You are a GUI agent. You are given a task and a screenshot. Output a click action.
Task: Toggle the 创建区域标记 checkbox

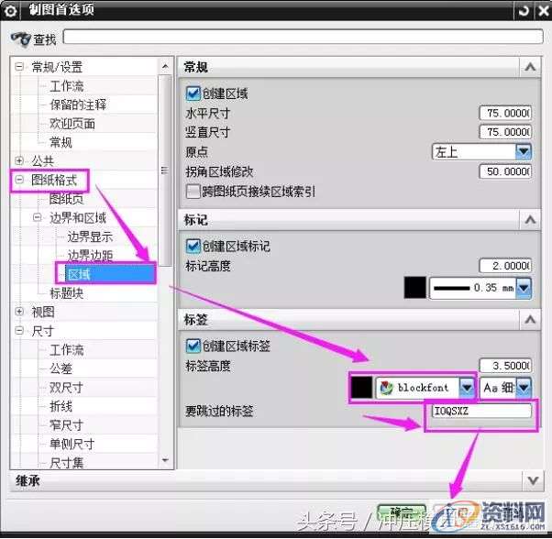tap(193, 246)
